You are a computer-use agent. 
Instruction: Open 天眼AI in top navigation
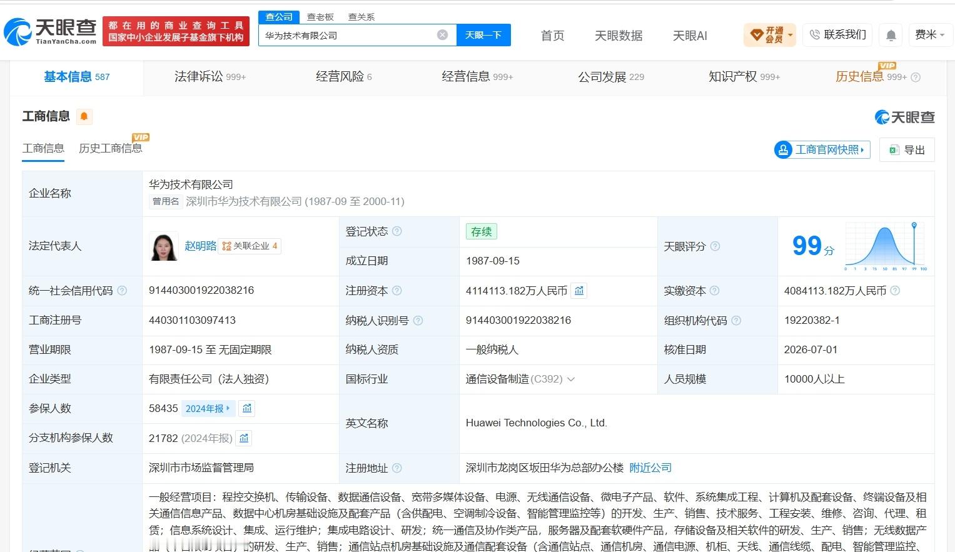click(690, 36)
